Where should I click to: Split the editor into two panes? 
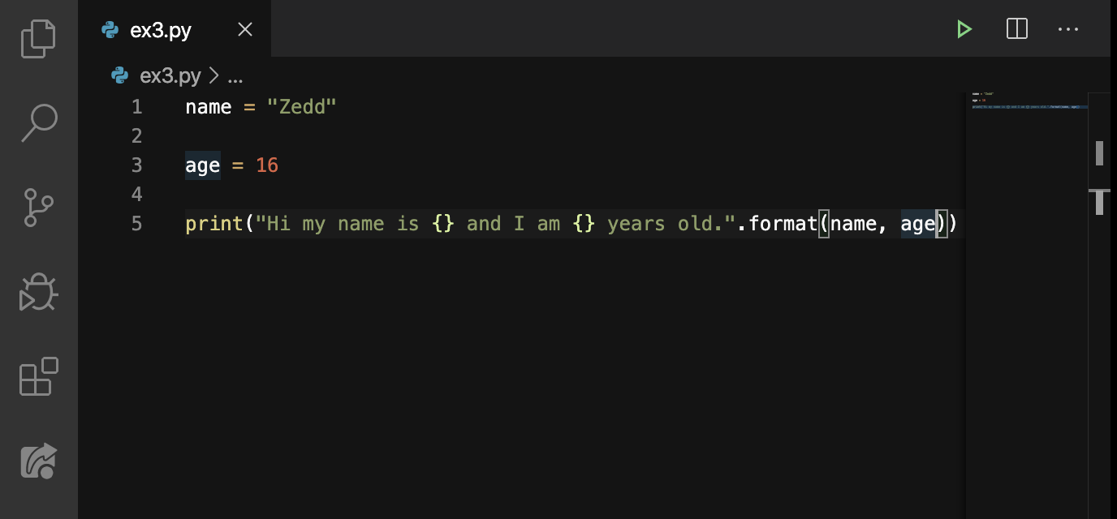(x=1016, y=29)
